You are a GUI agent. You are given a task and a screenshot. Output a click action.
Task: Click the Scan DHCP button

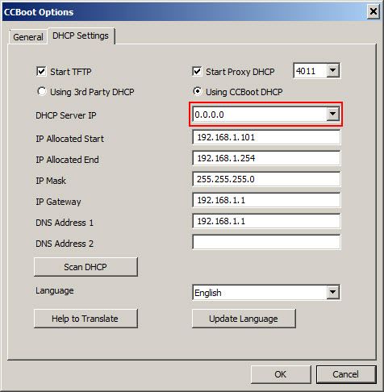pyautogui.click(x=86, y=267)
